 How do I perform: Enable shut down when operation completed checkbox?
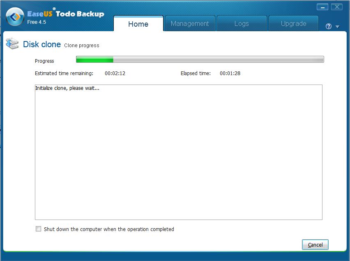click(39, 229)
